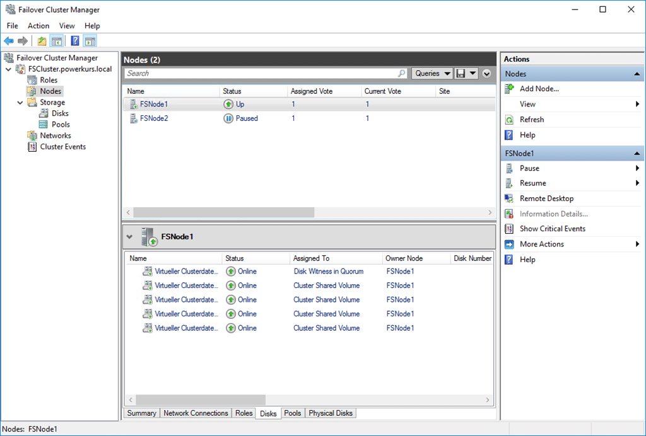646x436 pixels.
Task: Toggle the console tree pane toolbar icon
Action: coord(56,41)
